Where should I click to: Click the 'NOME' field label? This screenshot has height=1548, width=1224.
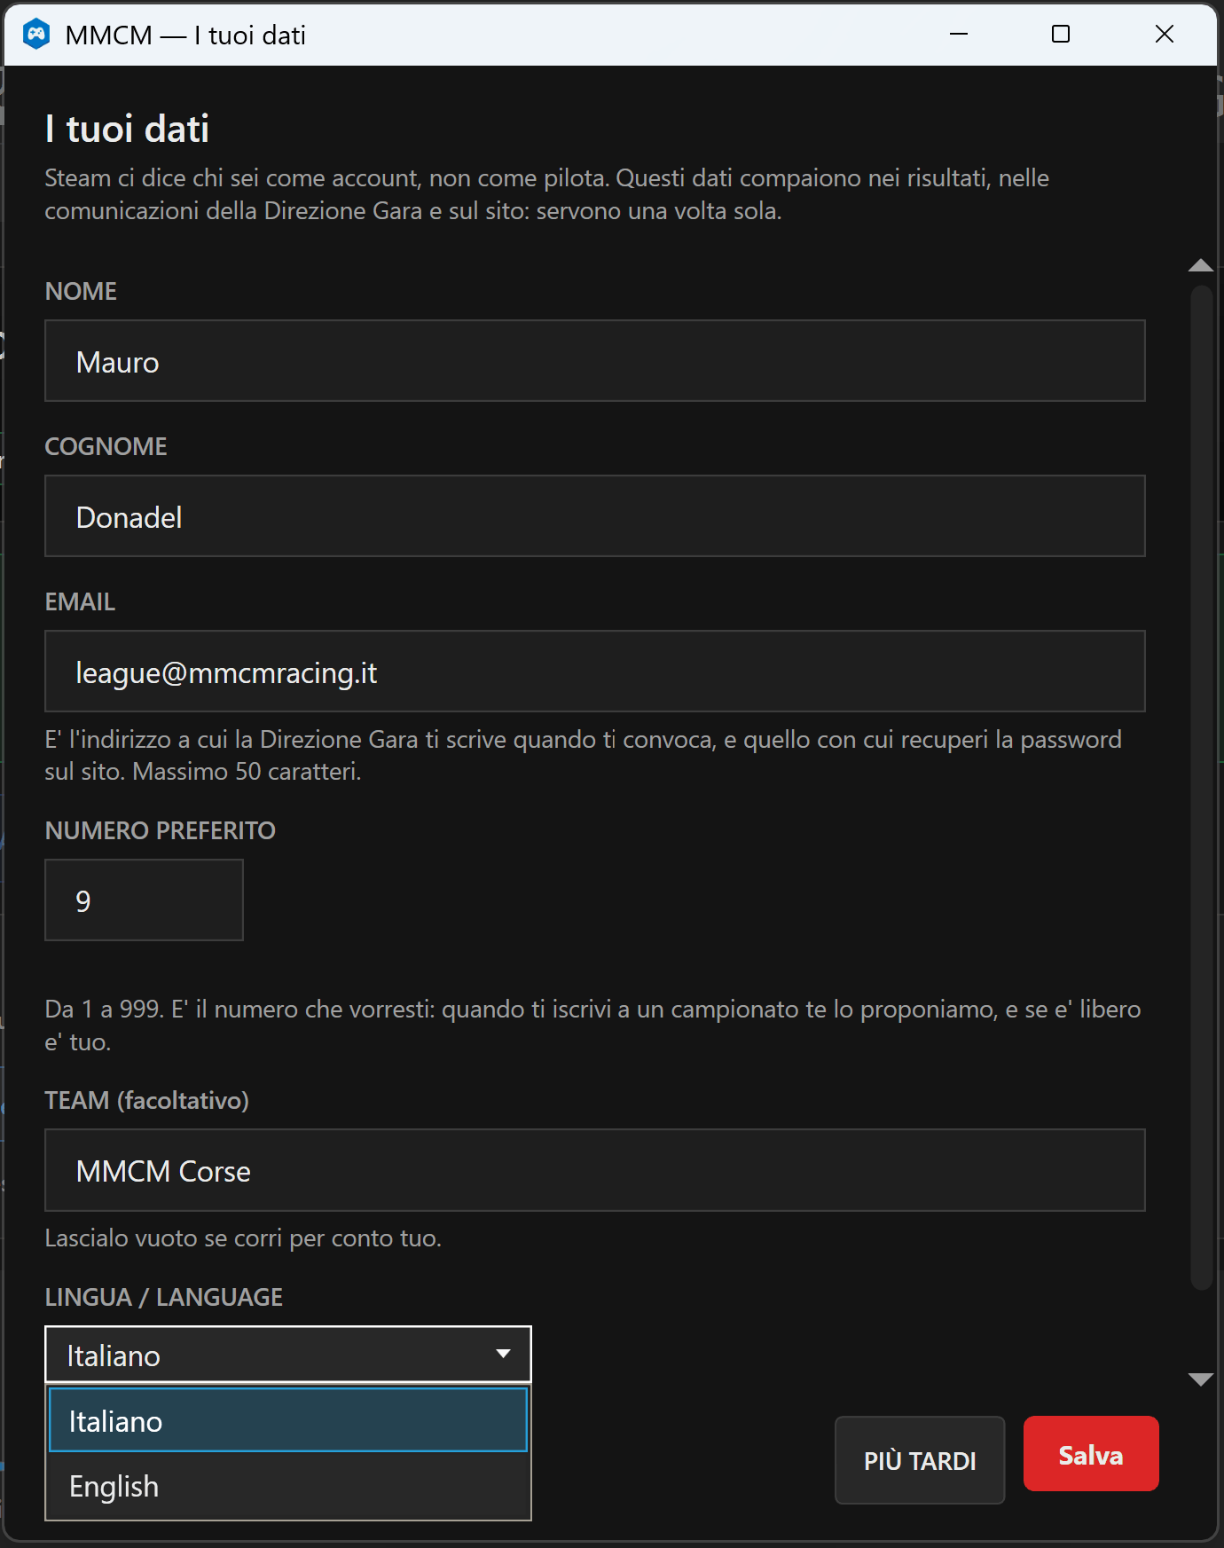pyautogui.click(x=81, y=291)
